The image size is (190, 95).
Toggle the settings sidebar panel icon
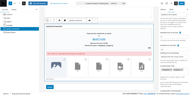tap(176, 3)
